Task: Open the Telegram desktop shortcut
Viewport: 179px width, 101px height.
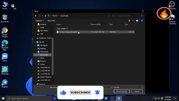Action: click(5, 84)
